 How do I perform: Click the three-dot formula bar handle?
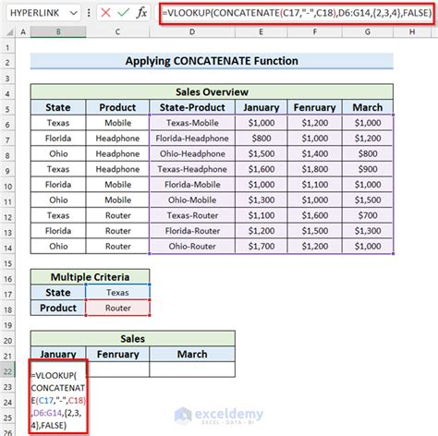89,13
